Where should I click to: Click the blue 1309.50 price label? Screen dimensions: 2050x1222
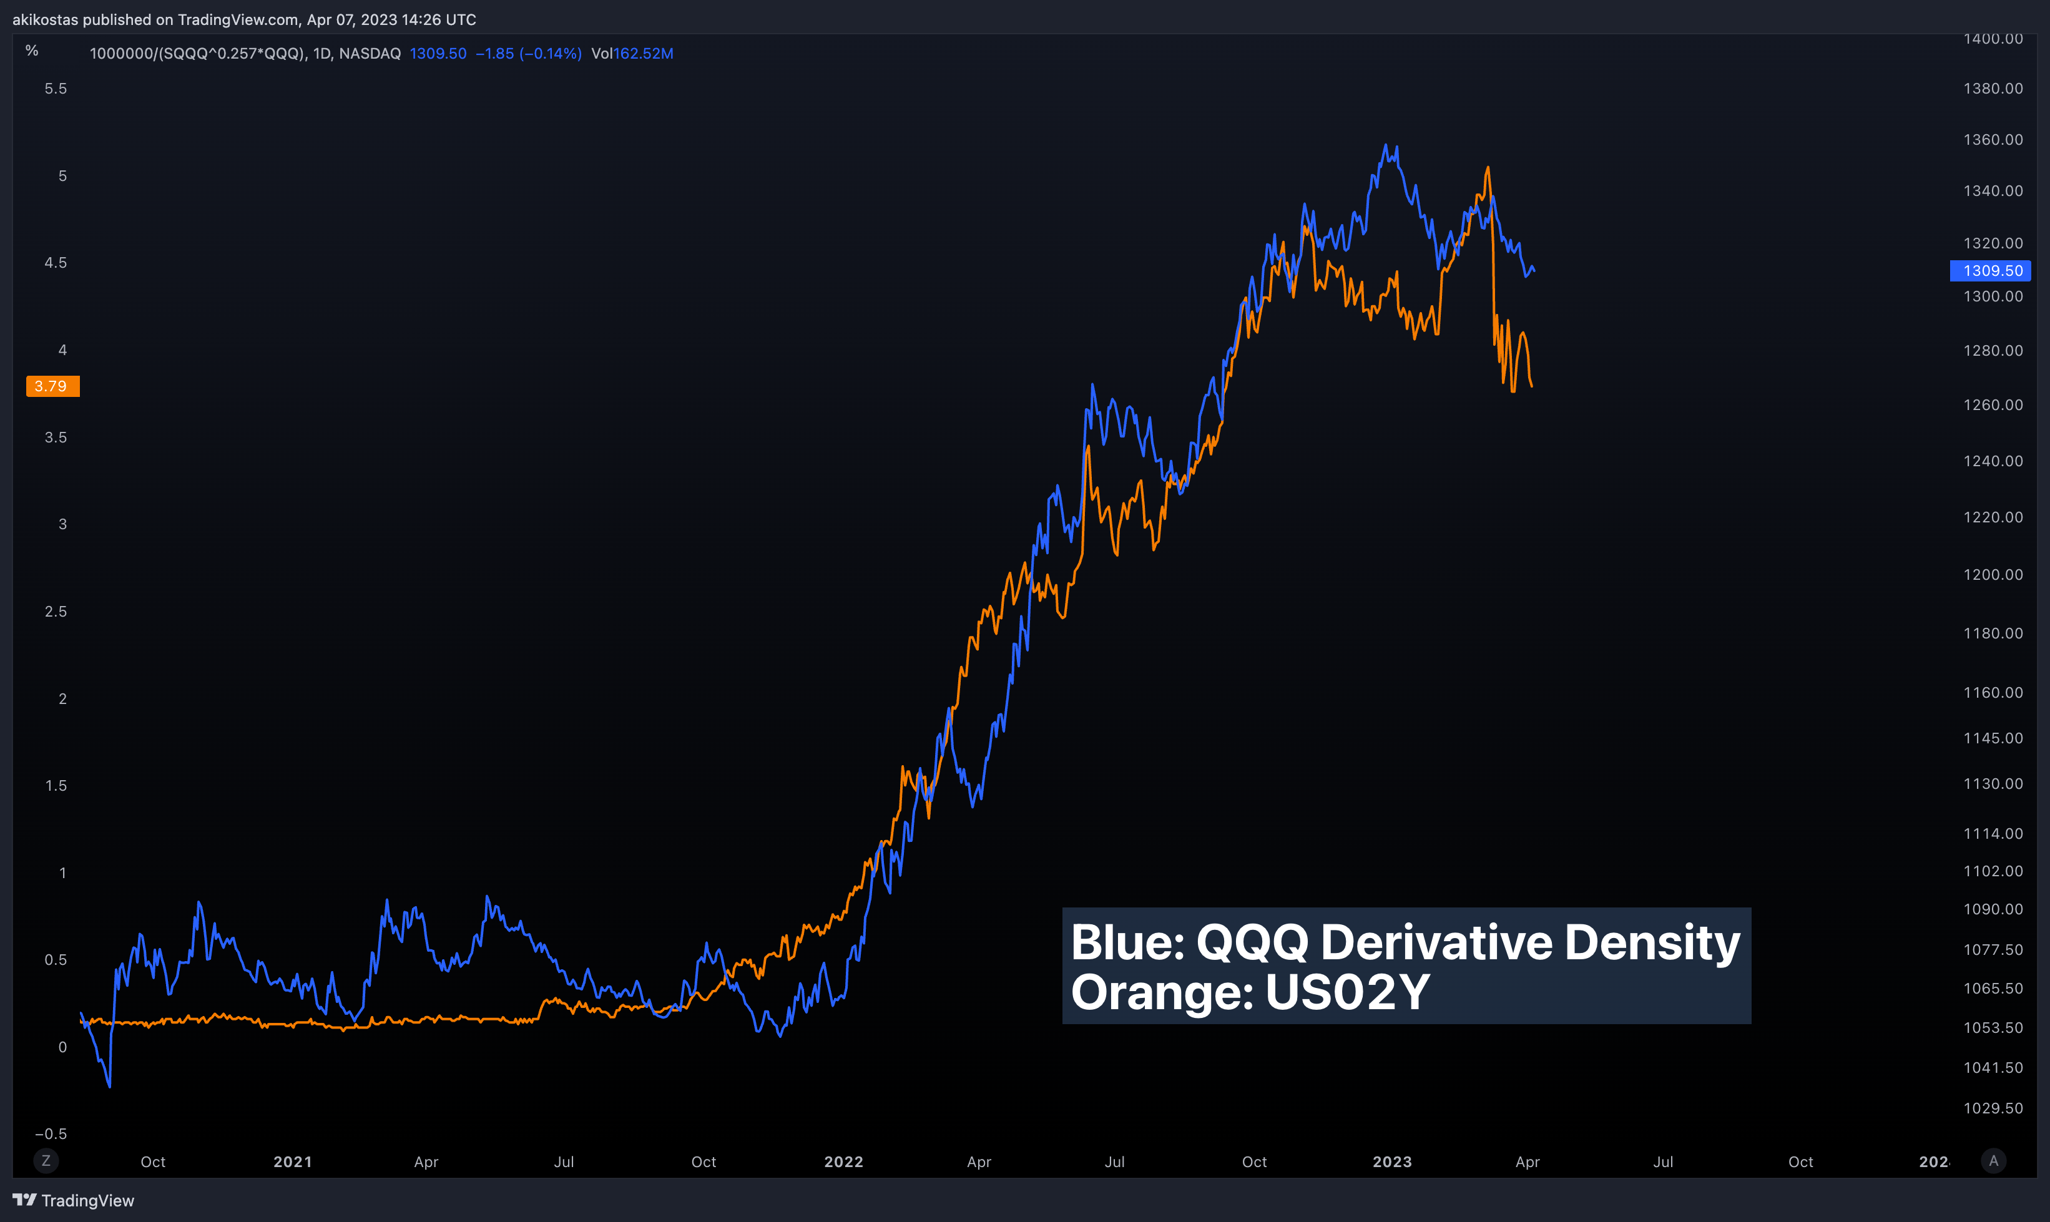[1991, 270]
